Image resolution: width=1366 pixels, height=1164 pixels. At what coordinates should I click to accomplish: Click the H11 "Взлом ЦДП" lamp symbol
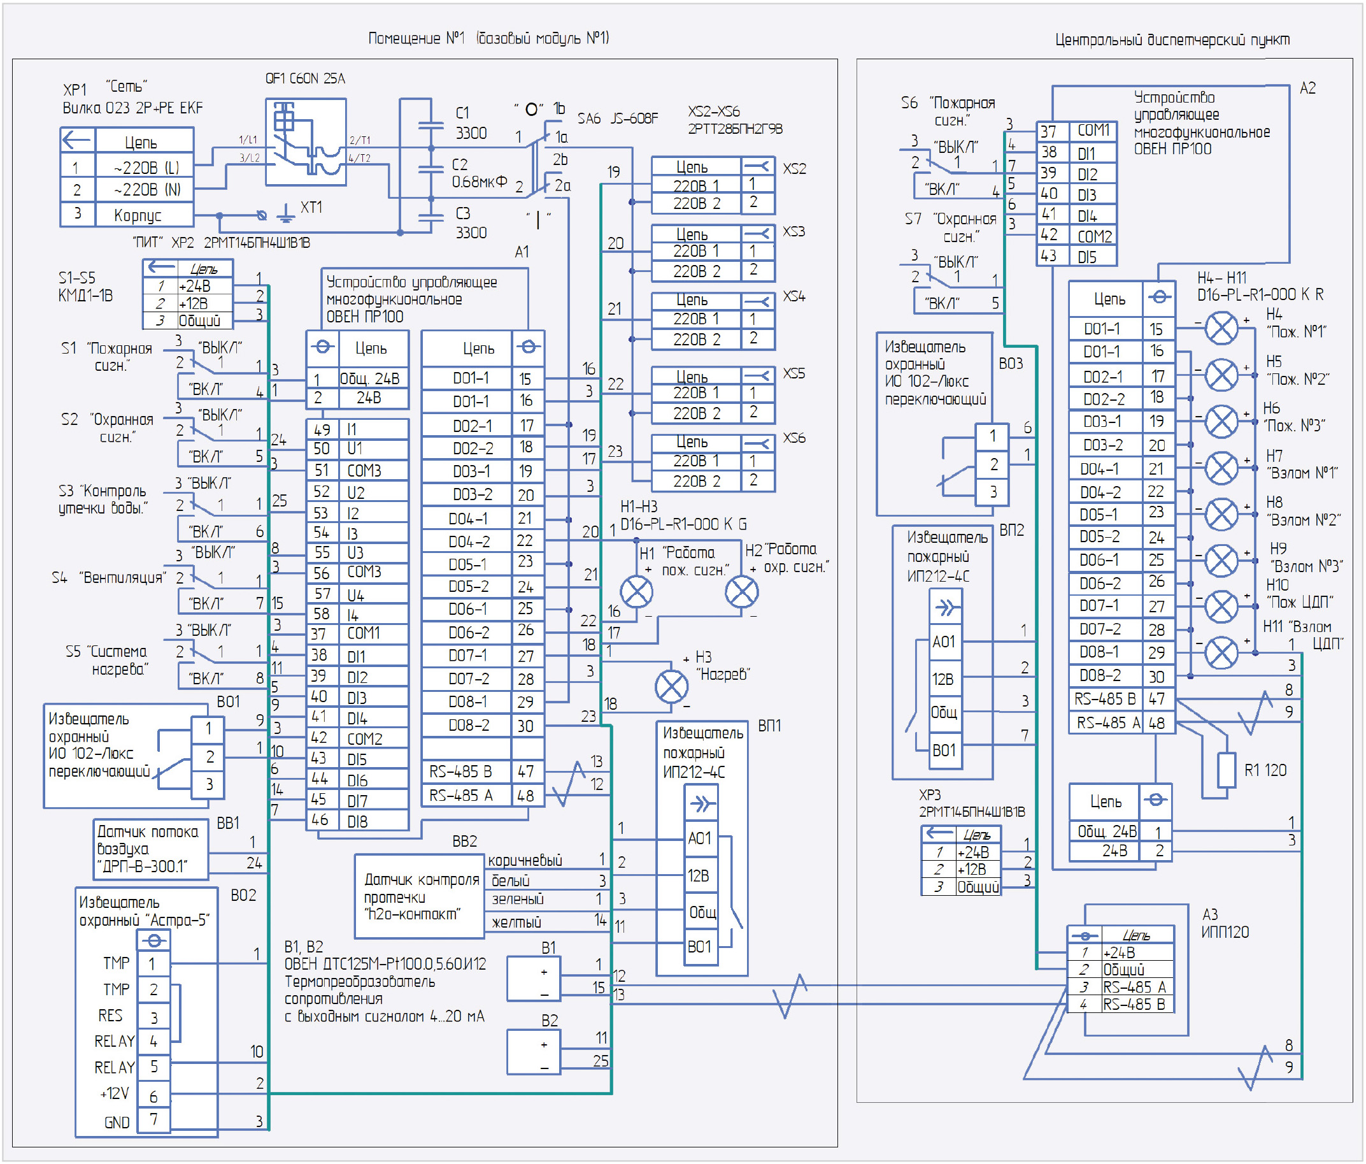1221,652
